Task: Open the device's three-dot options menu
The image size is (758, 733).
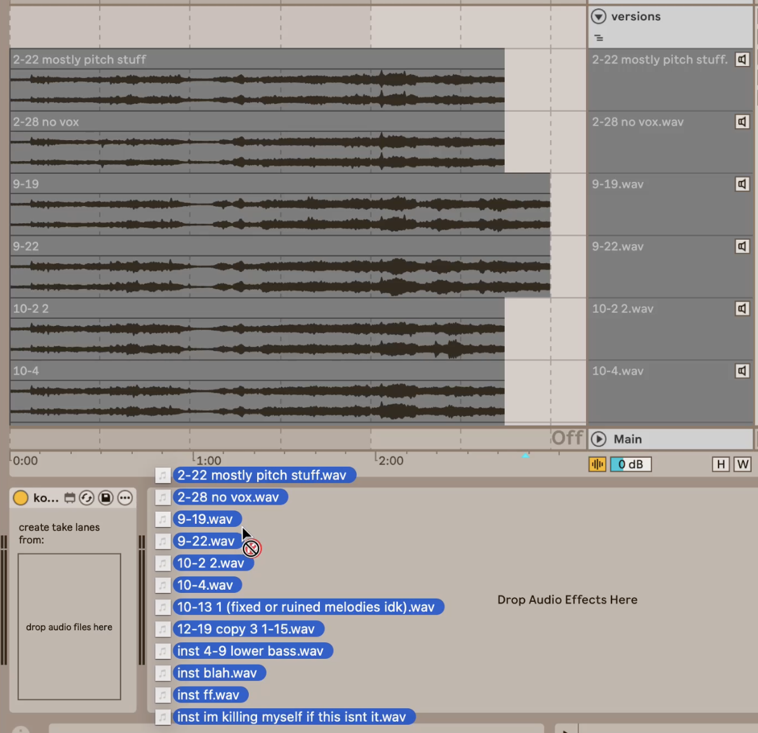Action: pos(125,498)
